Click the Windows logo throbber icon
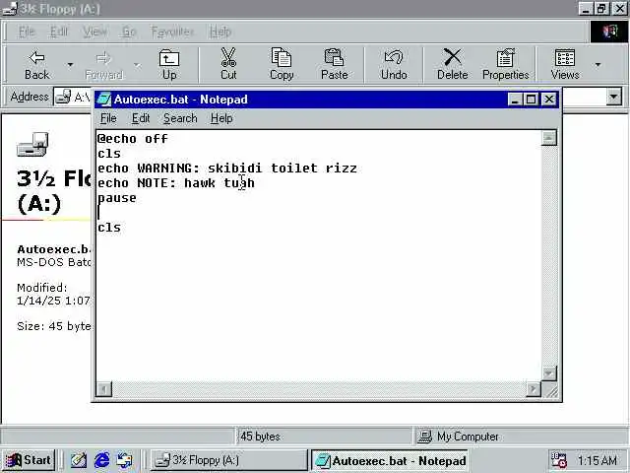The height and width of the screenshot is (473, 630). pyautogui.click(x=608, y=32)
